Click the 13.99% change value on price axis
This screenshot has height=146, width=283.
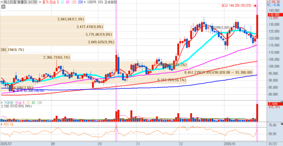274,18
